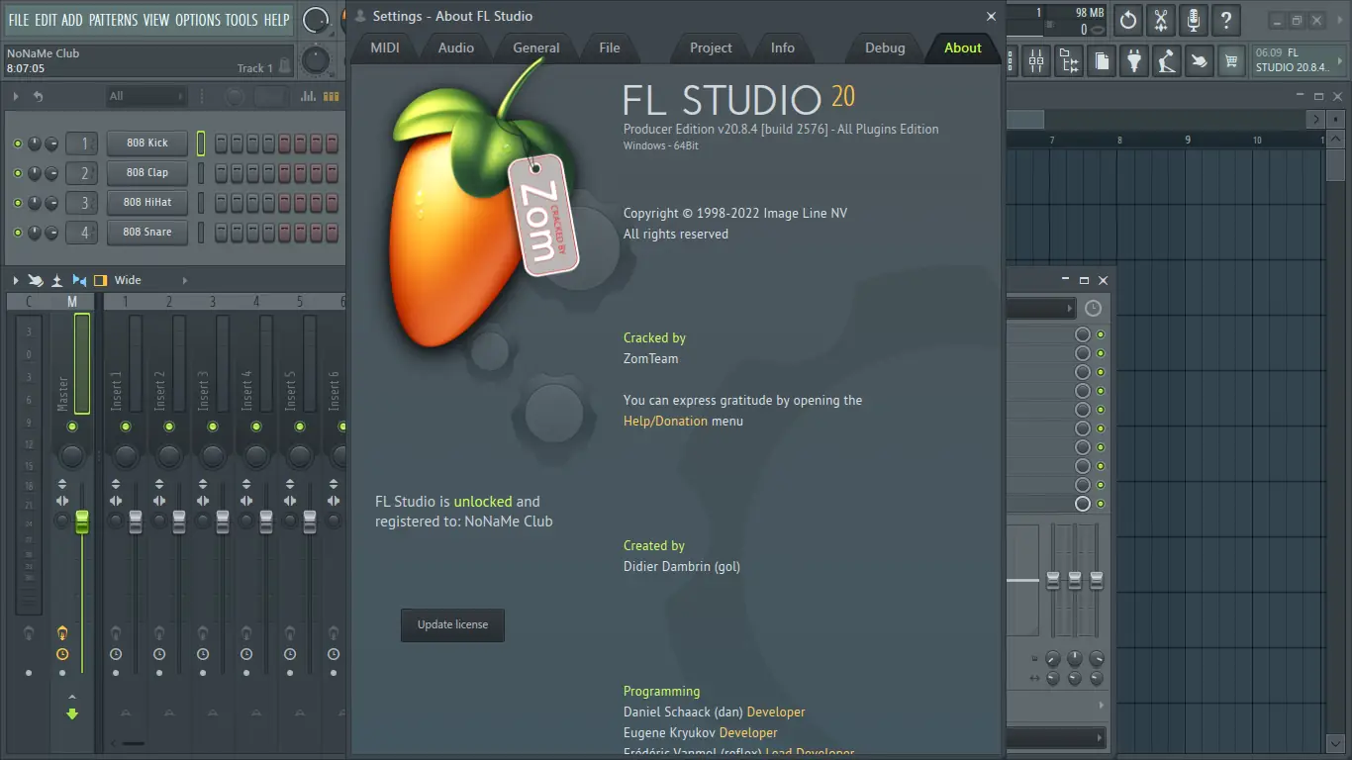1352x760 pixels.
Task: Click the scissors tool icon near CPU panel
Action: pyautogui.click(x=1160, y=19)
